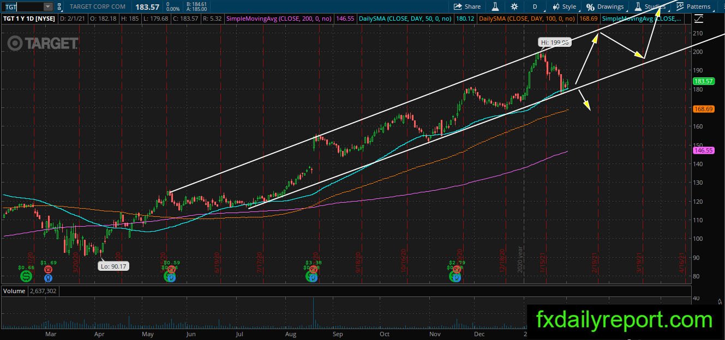Click the bid value B: 184.61

(x=195, y=4)
